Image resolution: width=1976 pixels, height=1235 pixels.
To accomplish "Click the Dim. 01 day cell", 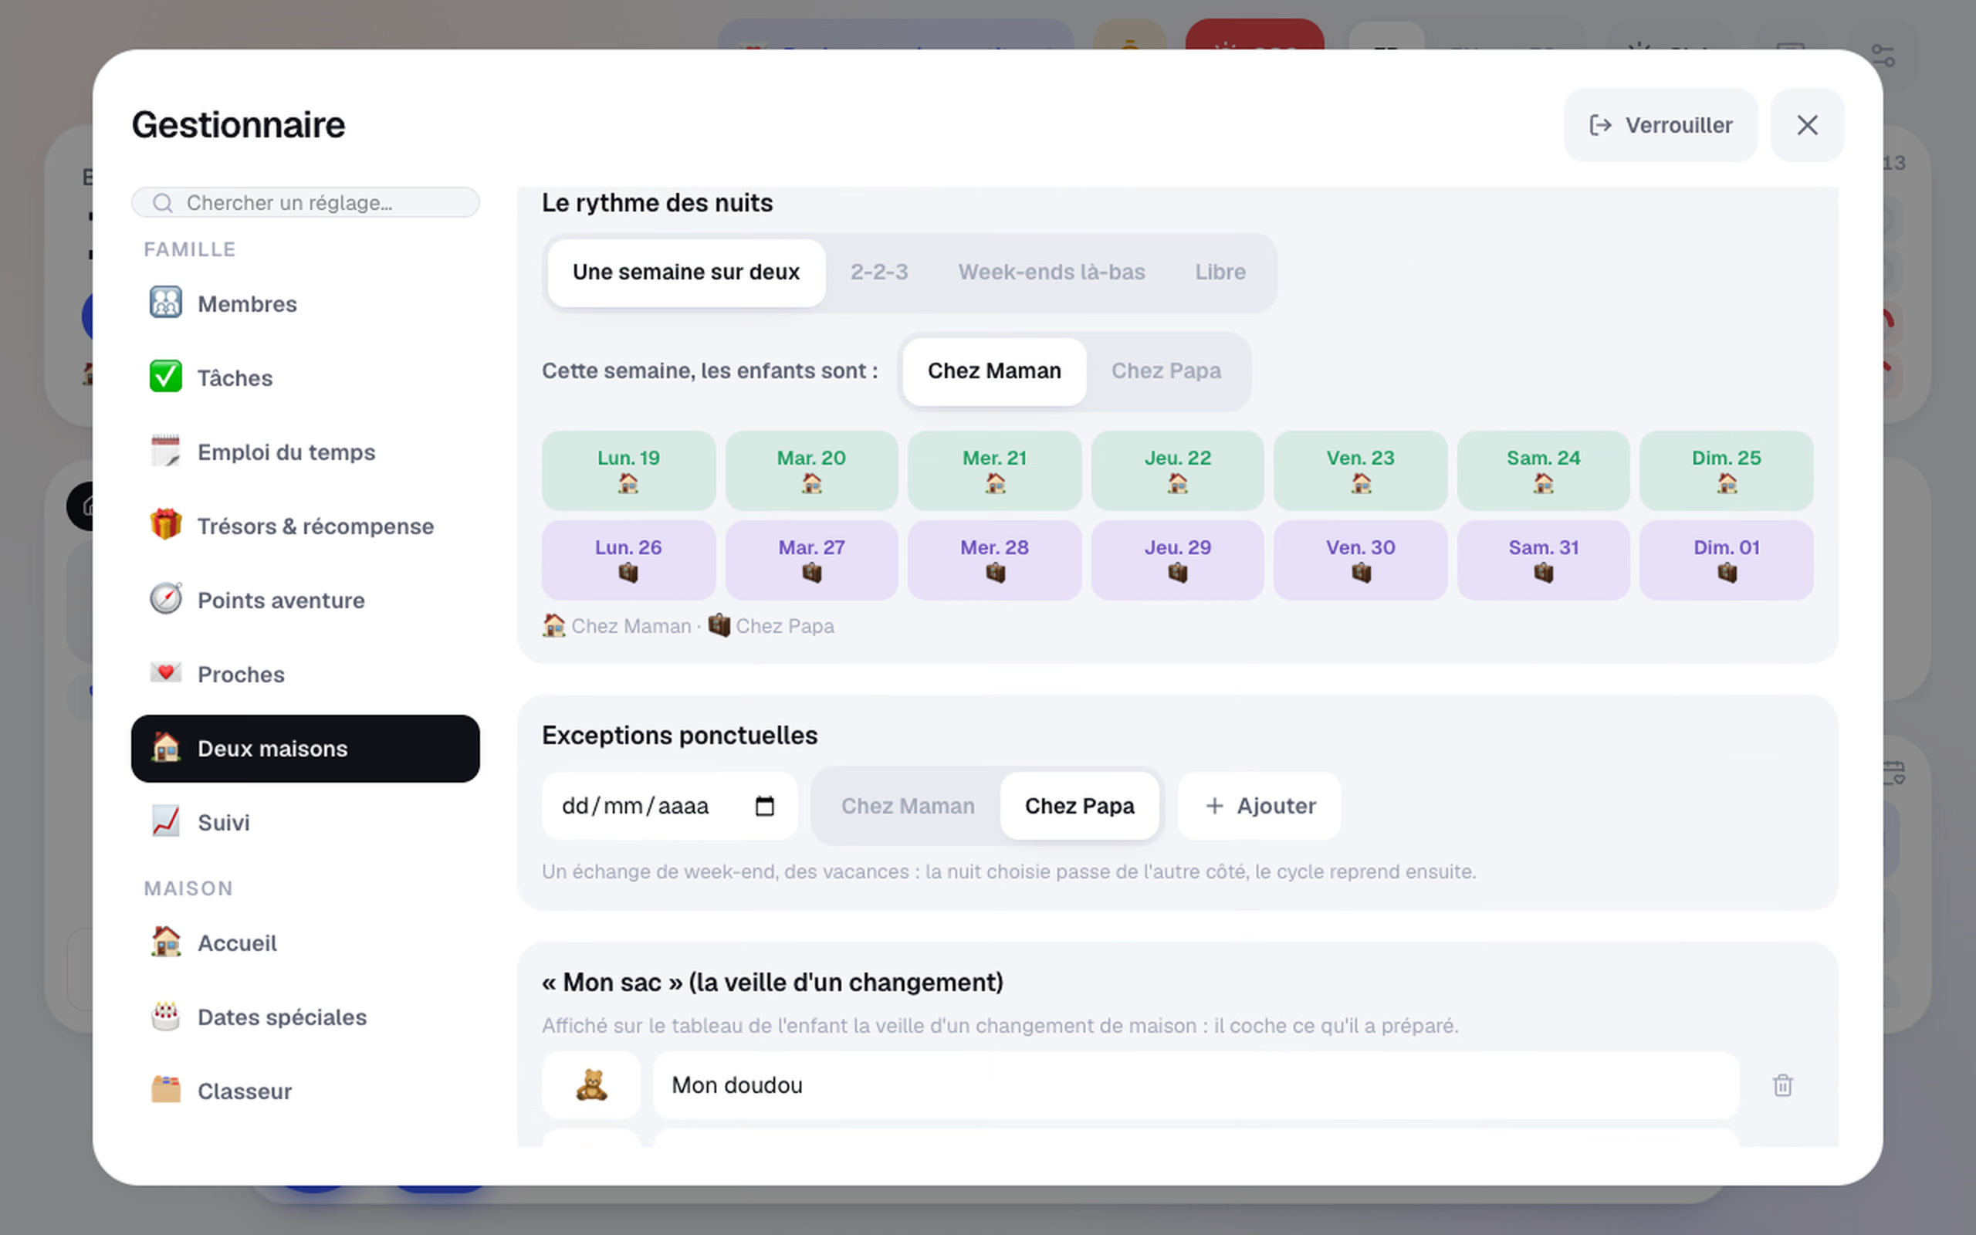I will pyautogui.click(x=1725, y=560).
